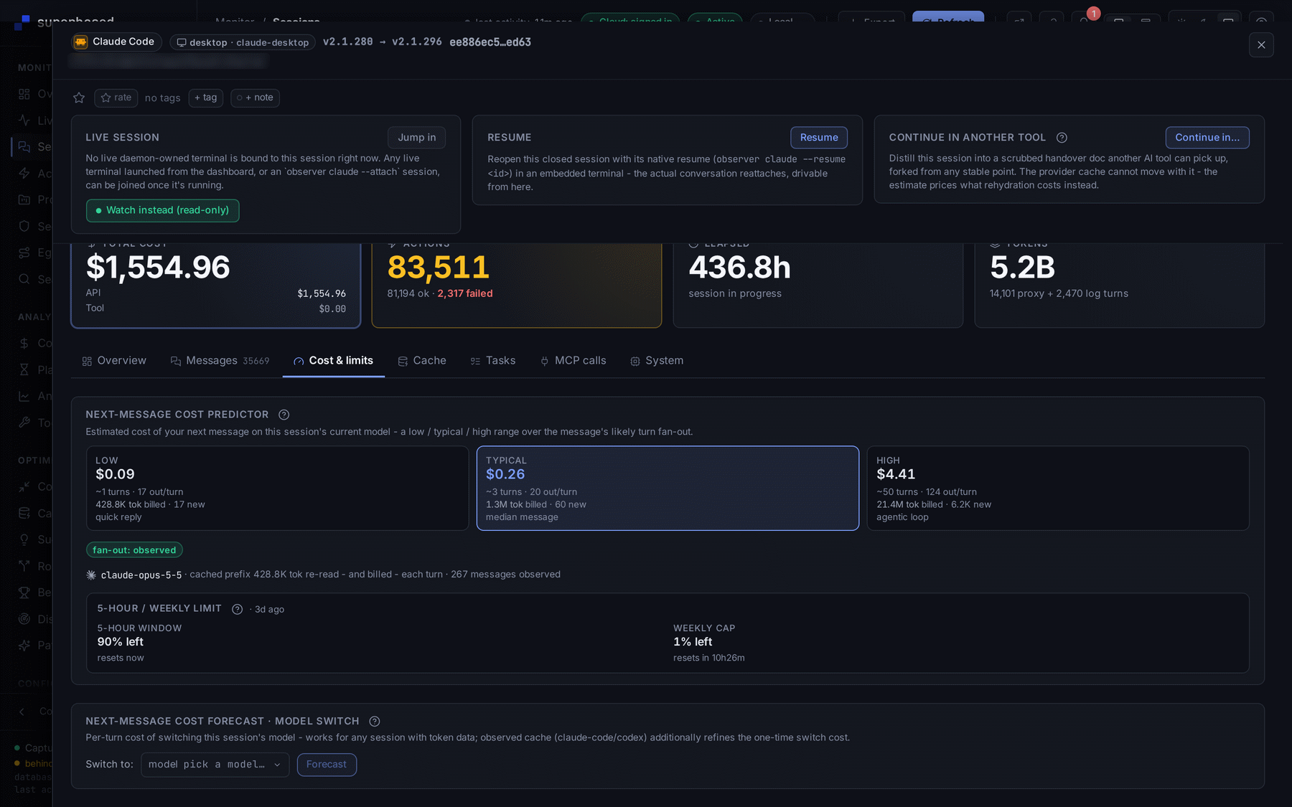Click the Actions 83,511 card
Viewport: 1292px width, 807px height.
point(517,285)
